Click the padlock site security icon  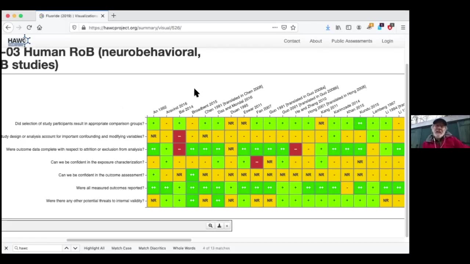83,27
